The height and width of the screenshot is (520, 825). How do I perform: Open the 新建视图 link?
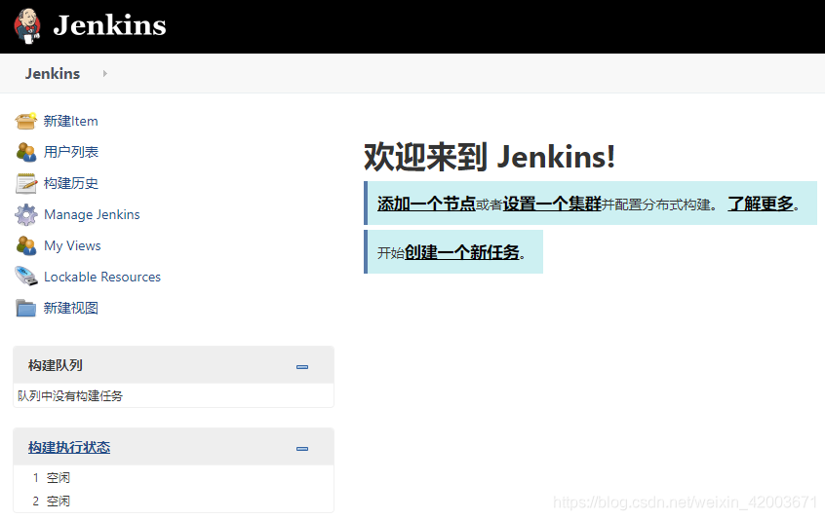pos(70,308)
